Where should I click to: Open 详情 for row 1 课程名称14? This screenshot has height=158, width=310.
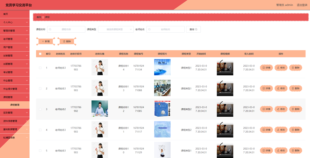tap(266, 68)
